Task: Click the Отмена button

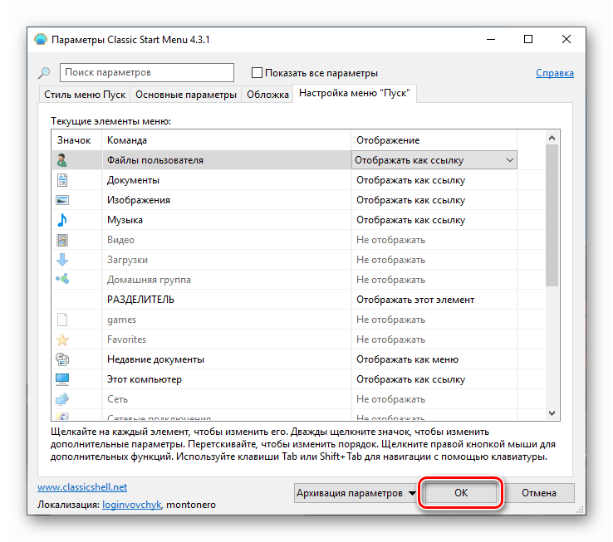Action: tap(539, 493)
